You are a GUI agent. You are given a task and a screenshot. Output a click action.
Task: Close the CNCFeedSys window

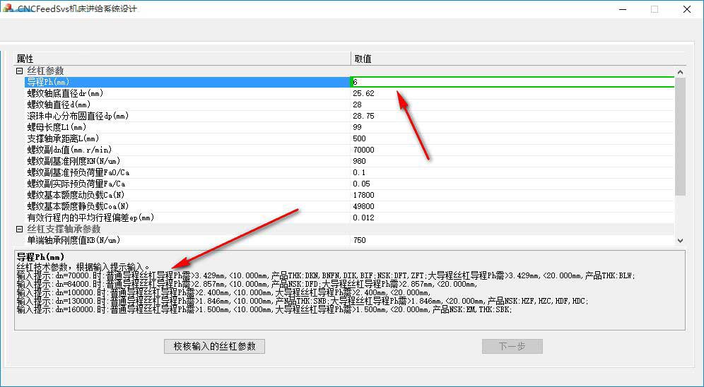(687, 9)
